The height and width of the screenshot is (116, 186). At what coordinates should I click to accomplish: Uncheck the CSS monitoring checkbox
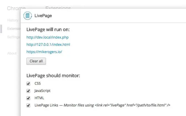[28, 83]
